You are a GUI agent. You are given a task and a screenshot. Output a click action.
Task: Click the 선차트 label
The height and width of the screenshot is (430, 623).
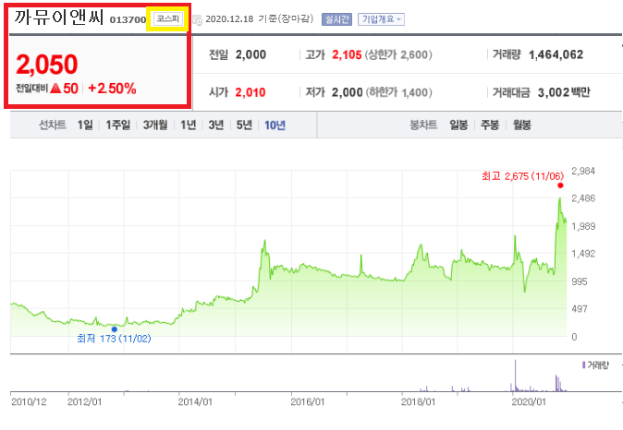[53, 125]
